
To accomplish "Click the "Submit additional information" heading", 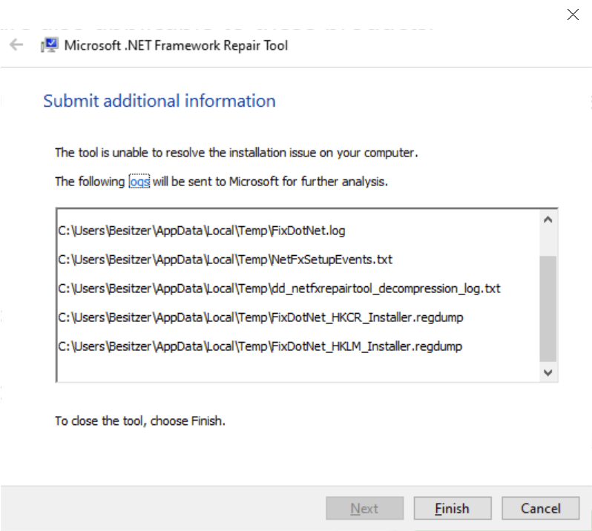I will tap(159, 101).
